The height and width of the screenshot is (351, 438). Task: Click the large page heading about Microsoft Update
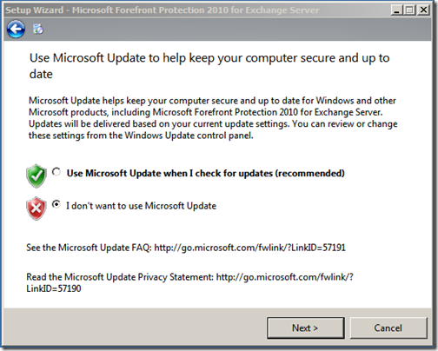tap(209, 66)
